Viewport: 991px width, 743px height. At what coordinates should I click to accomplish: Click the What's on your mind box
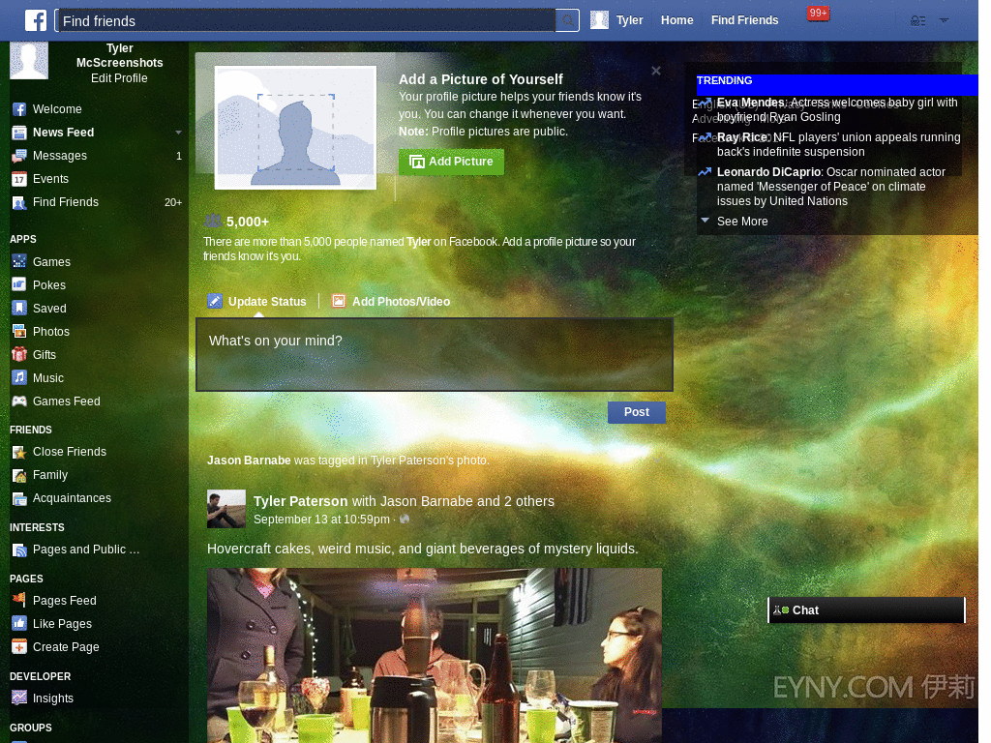tap(435, 354)
